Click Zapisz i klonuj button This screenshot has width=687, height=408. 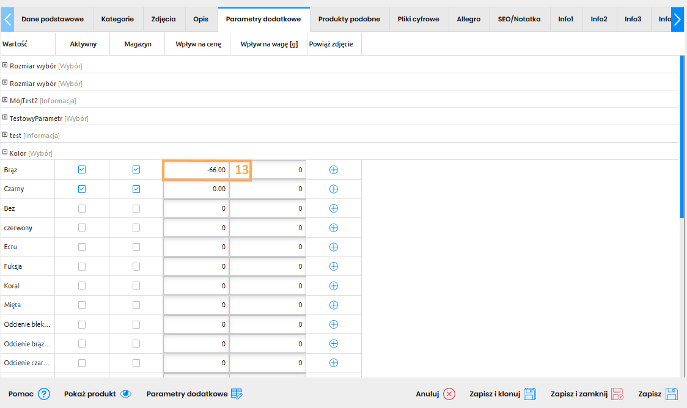point(502,394)
